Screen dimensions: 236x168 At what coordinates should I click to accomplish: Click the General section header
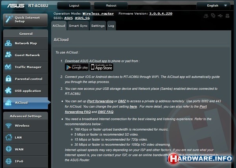[26, 33]
